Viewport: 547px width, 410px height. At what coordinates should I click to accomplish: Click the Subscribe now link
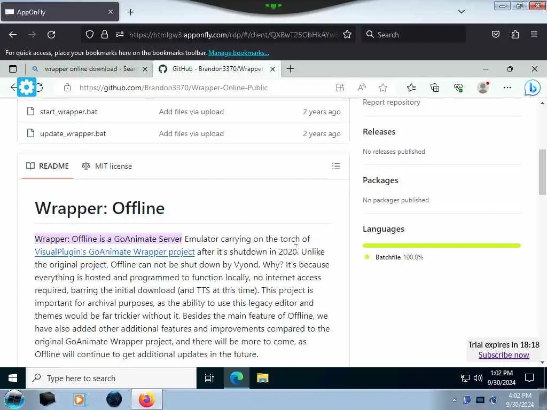click(503, 355)
